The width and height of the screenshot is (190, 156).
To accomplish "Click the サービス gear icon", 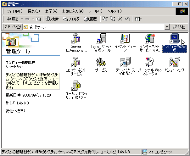I will point(101,62).
